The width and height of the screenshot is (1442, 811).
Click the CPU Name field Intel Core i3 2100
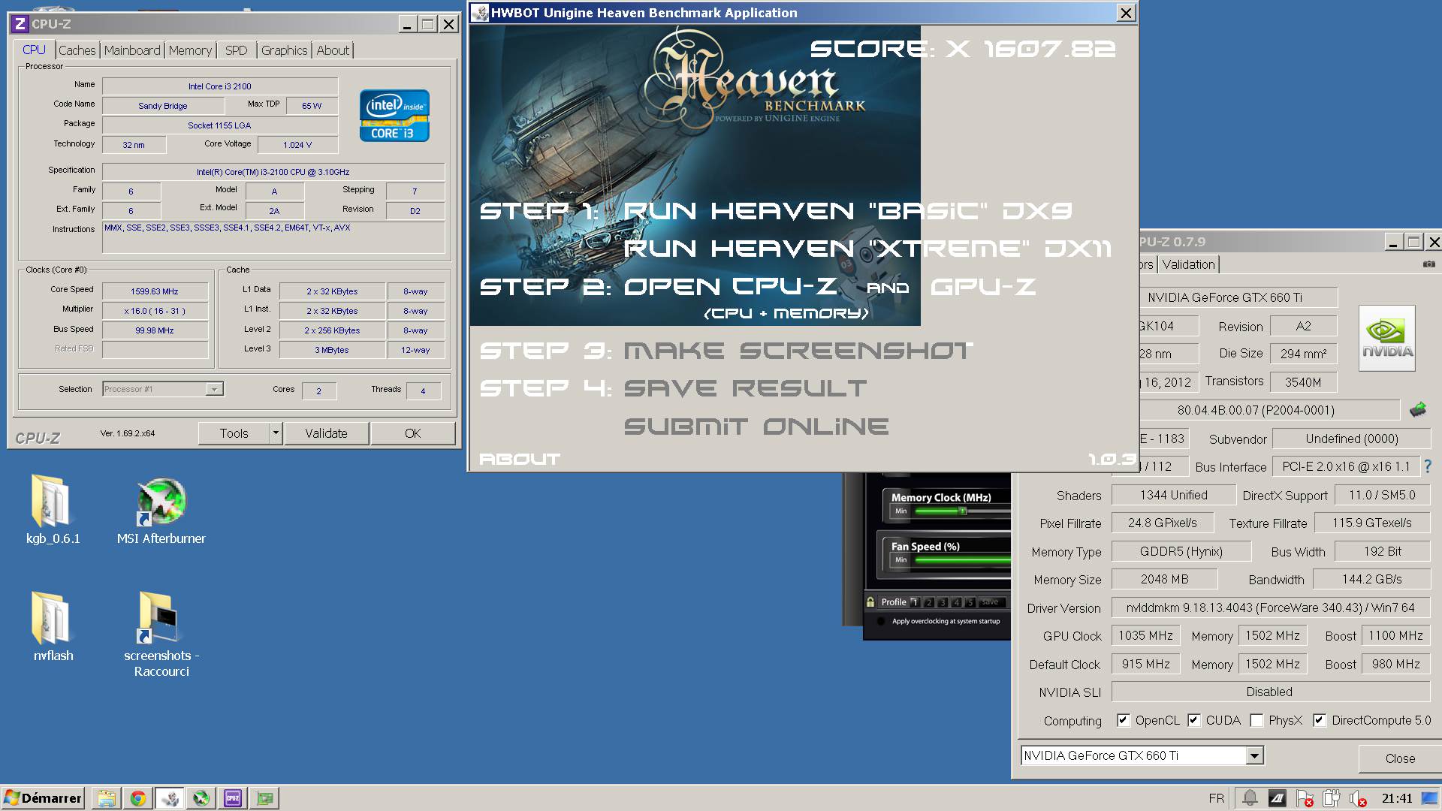[x=220, y=86]
